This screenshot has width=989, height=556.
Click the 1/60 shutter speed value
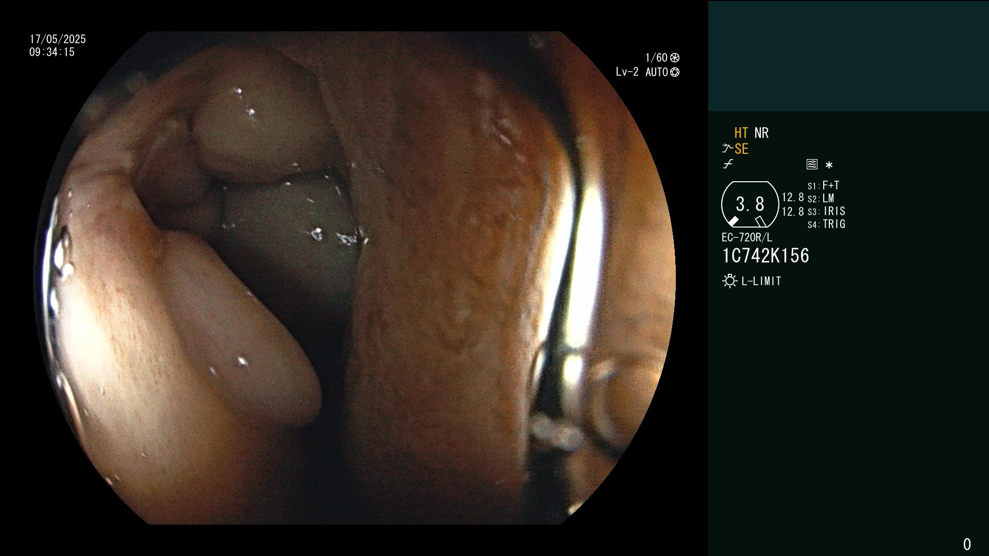(x=656, y=58)
